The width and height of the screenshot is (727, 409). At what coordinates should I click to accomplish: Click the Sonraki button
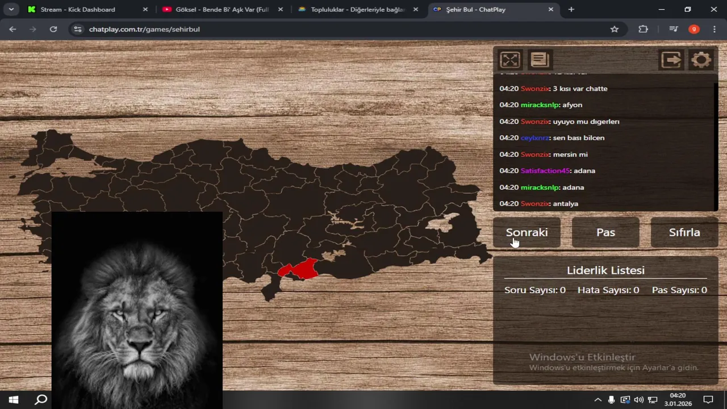[527, 232]
